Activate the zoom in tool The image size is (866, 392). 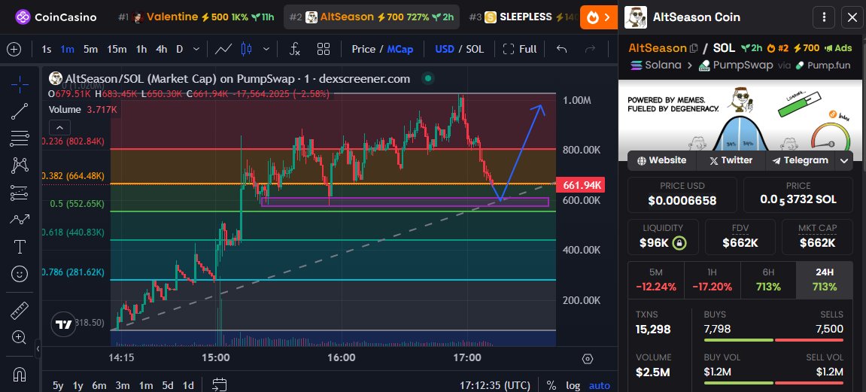(20, 337)
